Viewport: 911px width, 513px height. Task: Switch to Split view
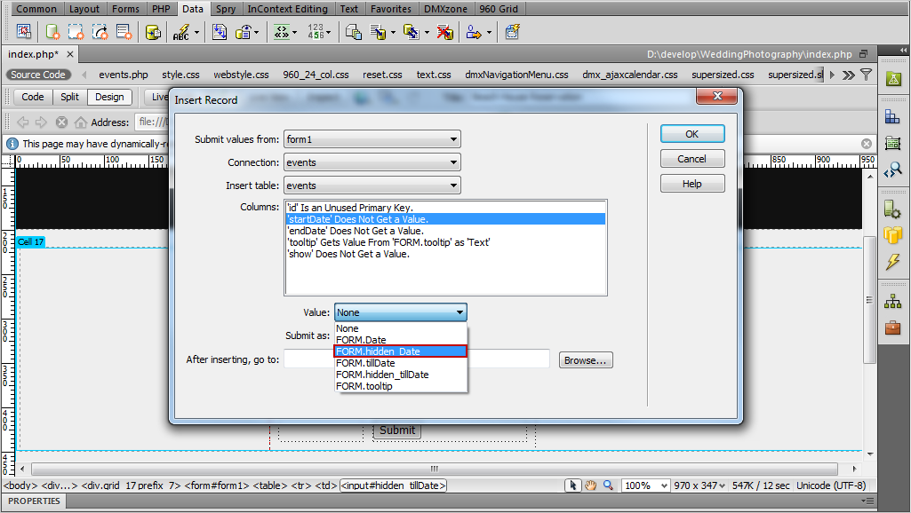[x=69, y=97]
